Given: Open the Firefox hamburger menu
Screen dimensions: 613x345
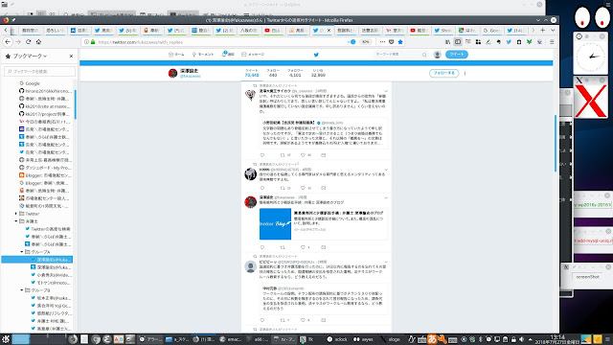Looking at the screenshot, I should tap(552, 42).
